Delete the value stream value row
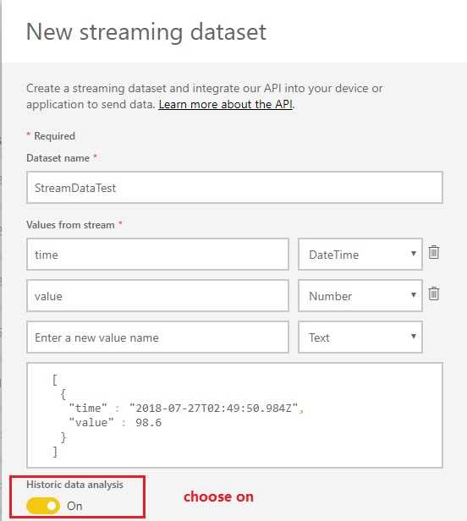The width and height of the screenshot is (467, 521). [434, 293]
